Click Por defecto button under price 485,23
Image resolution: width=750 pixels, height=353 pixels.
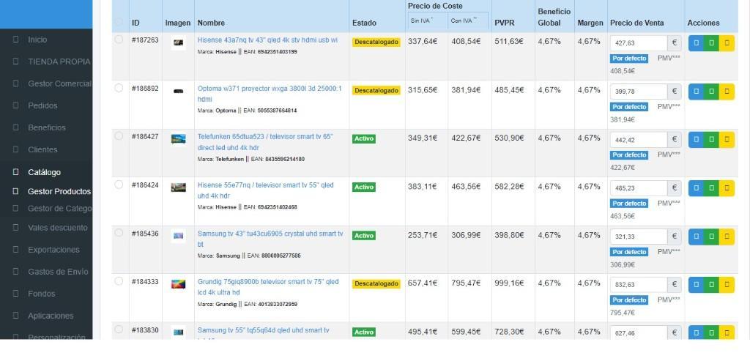[x=629, y=204]
